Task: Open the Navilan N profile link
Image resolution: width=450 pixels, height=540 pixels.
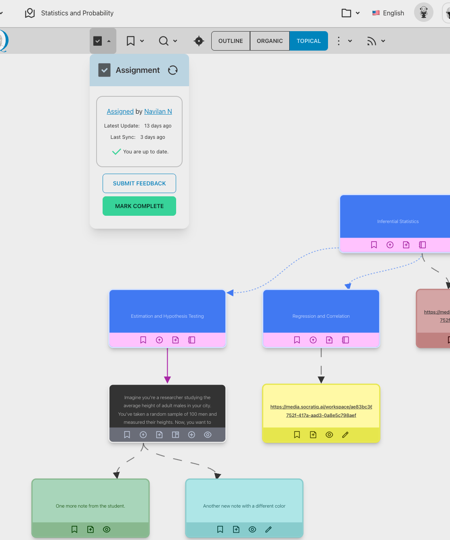Action: (x=158, y=111)
